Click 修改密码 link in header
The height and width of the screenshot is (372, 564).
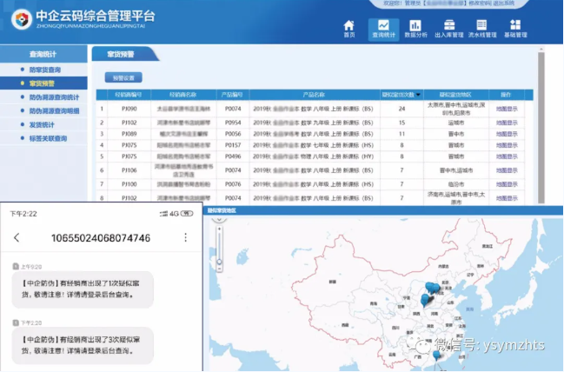[480, 3]
